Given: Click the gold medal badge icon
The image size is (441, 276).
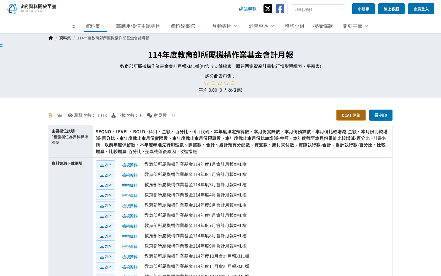Looking at the screenshot, I should pyautogui.click(x=50, y=115).
